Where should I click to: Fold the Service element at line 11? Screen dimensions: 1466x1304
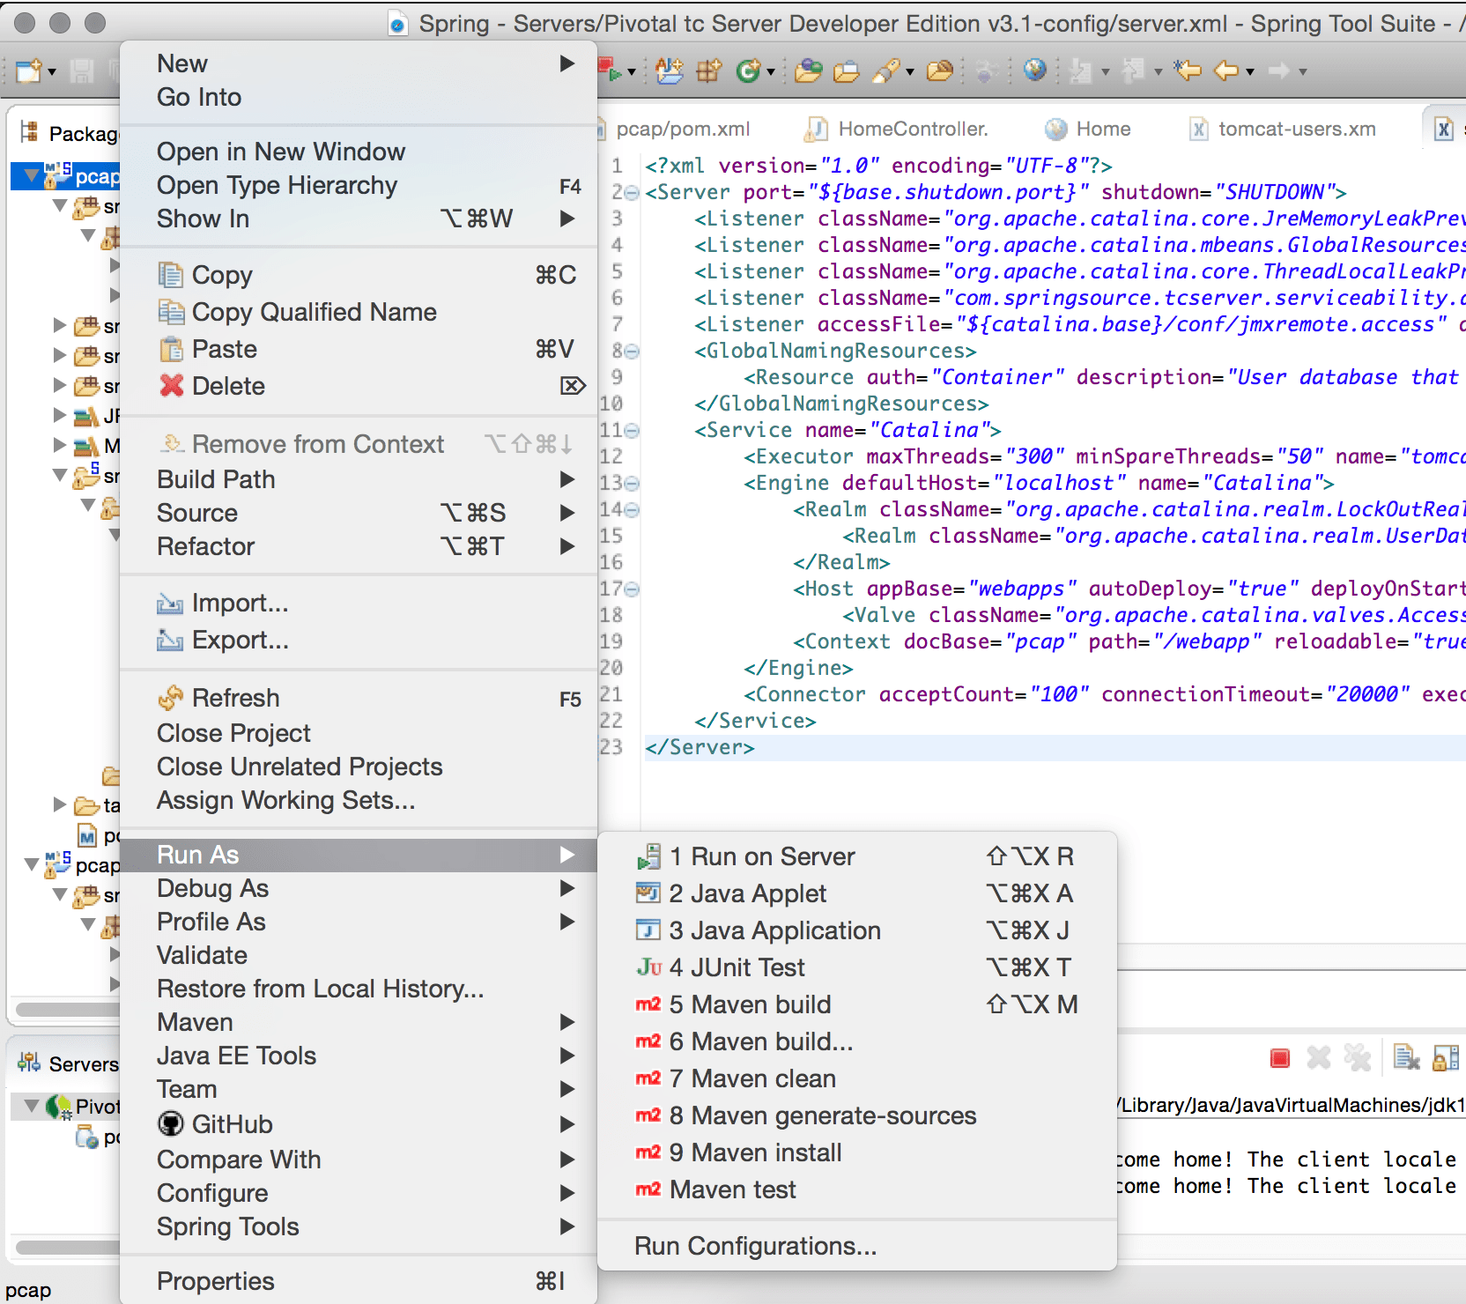pyautogui.click(x=632, y=431)
